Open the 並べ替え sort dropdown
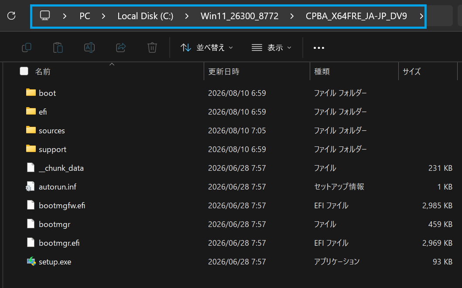This screenshot has width=462, height=288. tap(207, 47)
